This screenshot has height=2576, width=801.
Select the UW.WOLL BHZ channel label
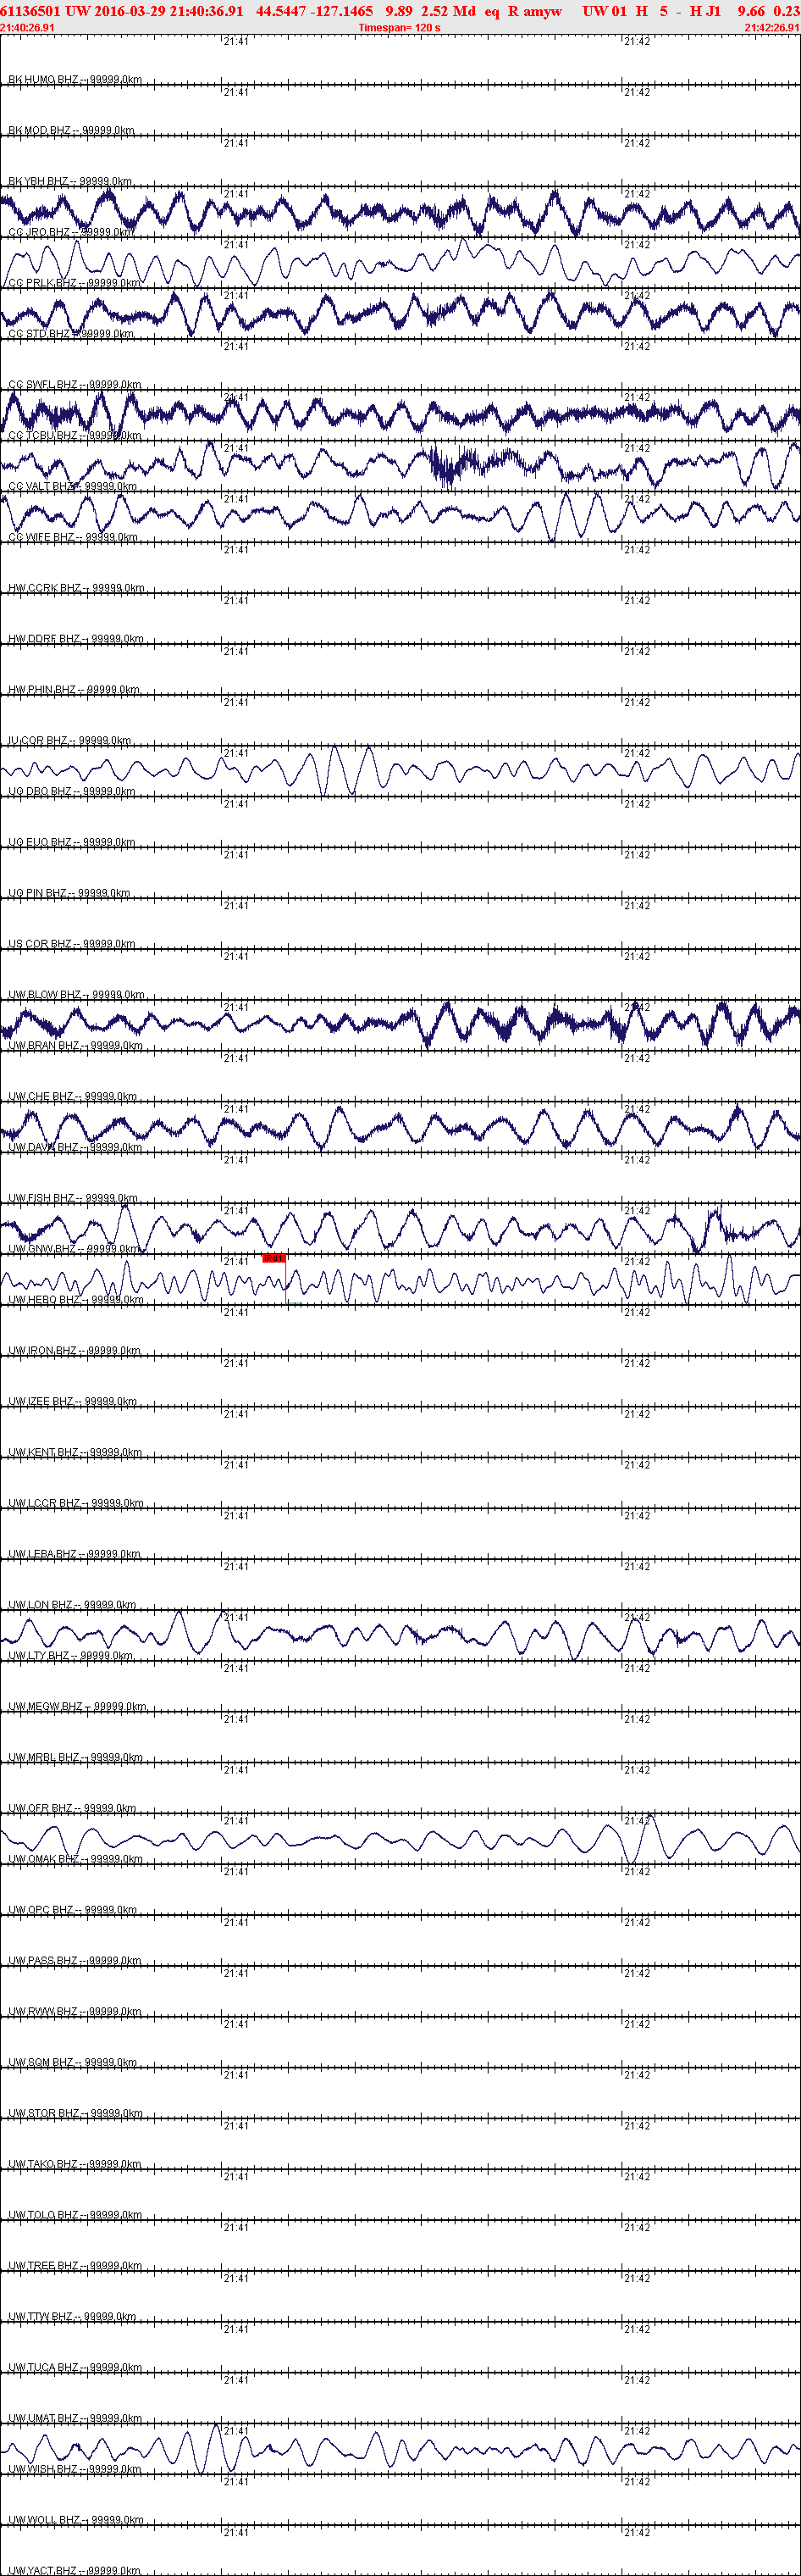(76, 2520)
